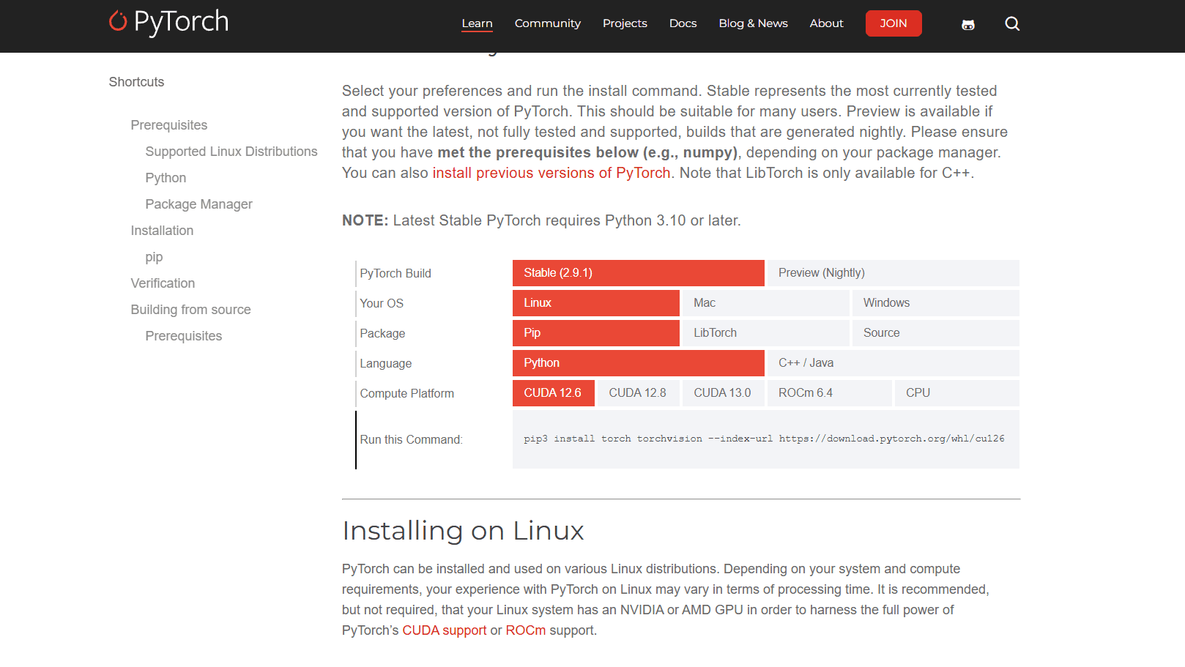This screenshot has width=1185, height=667.
Task: Select Source package option
Action: coord(936,333)
